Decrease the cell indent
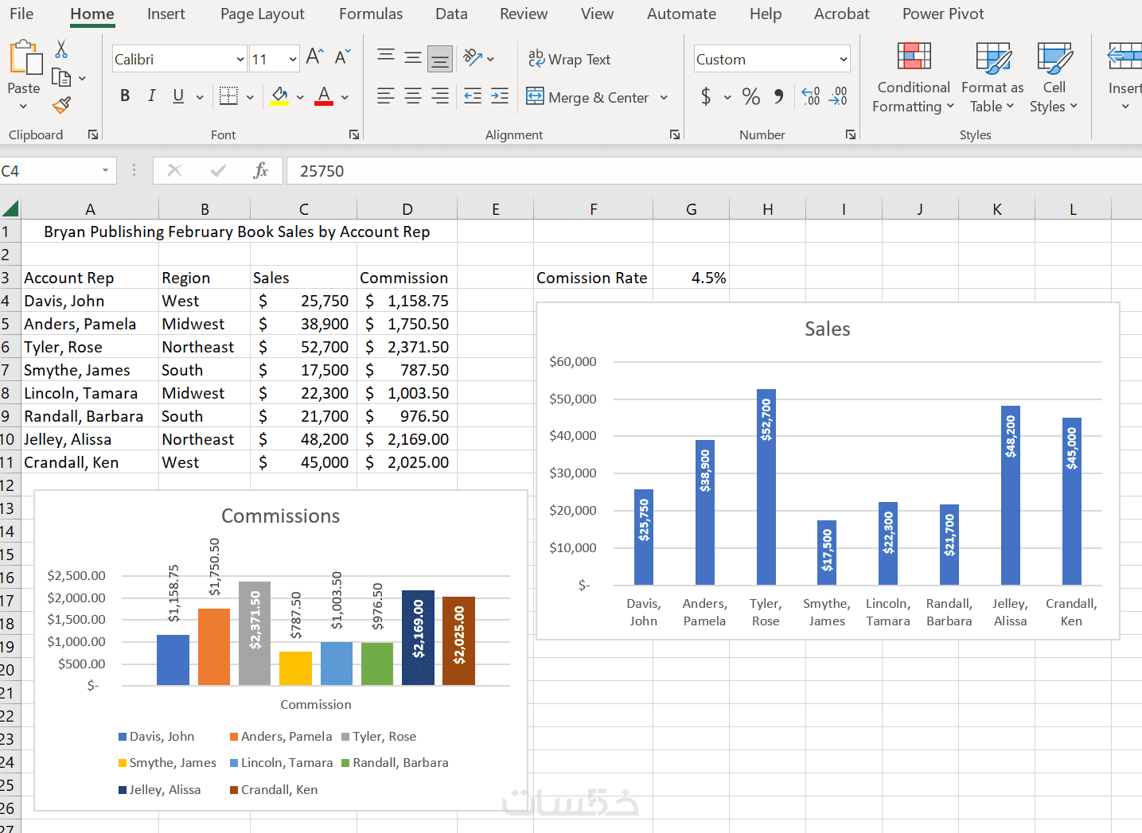 [473, 96]
